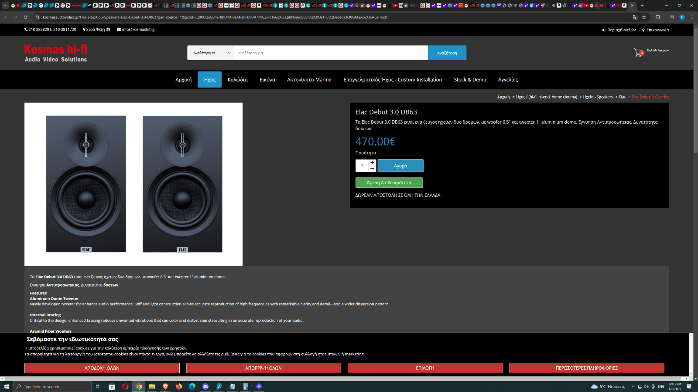This screenshot has width=698, height=392.
Task: Click the Επικοινωνία contact link
Action: click(x=656, y=30)
